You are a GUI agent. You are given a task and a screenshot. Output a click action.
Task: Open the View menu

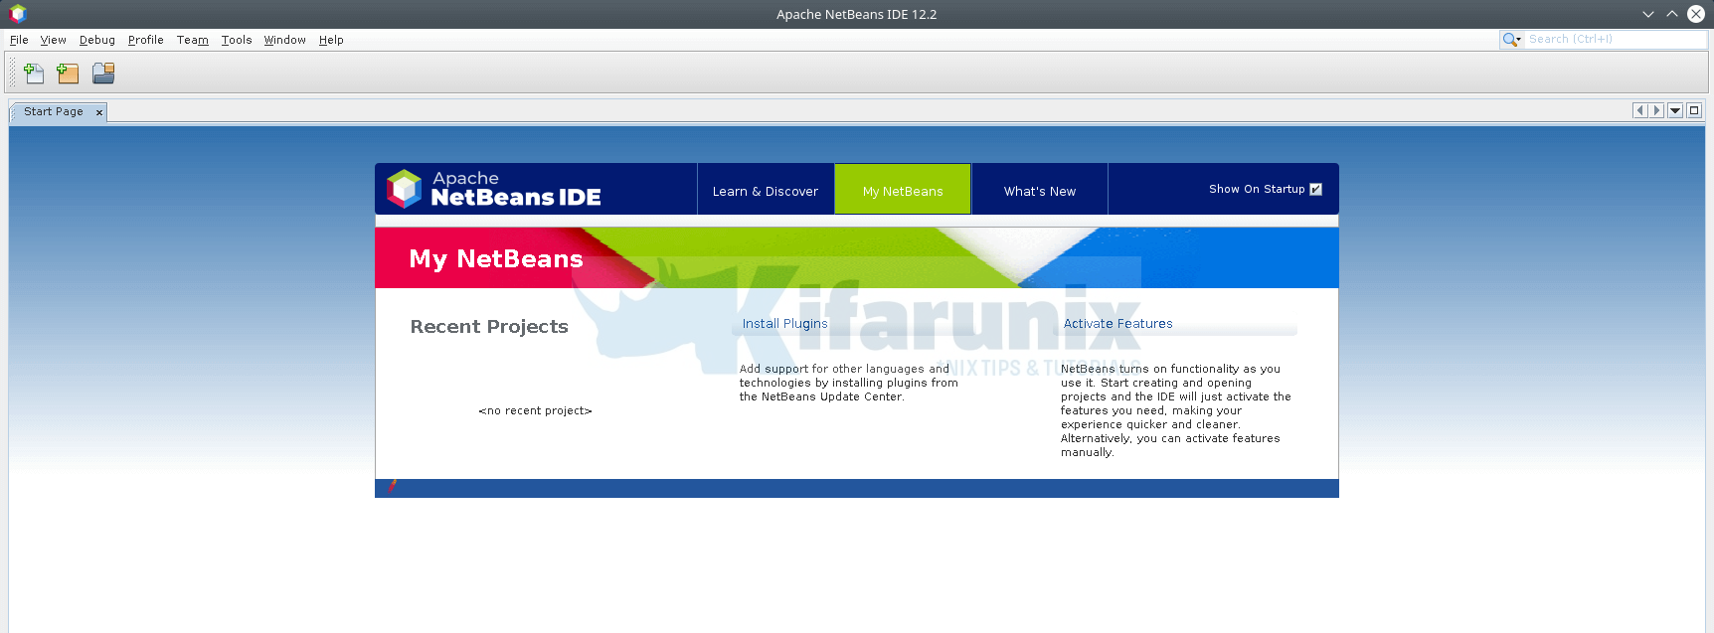(x=53, y=40)
